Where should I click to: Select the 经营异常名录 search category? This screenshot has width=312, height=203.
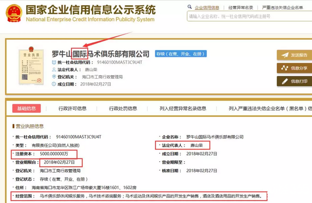tap(241, 8)
